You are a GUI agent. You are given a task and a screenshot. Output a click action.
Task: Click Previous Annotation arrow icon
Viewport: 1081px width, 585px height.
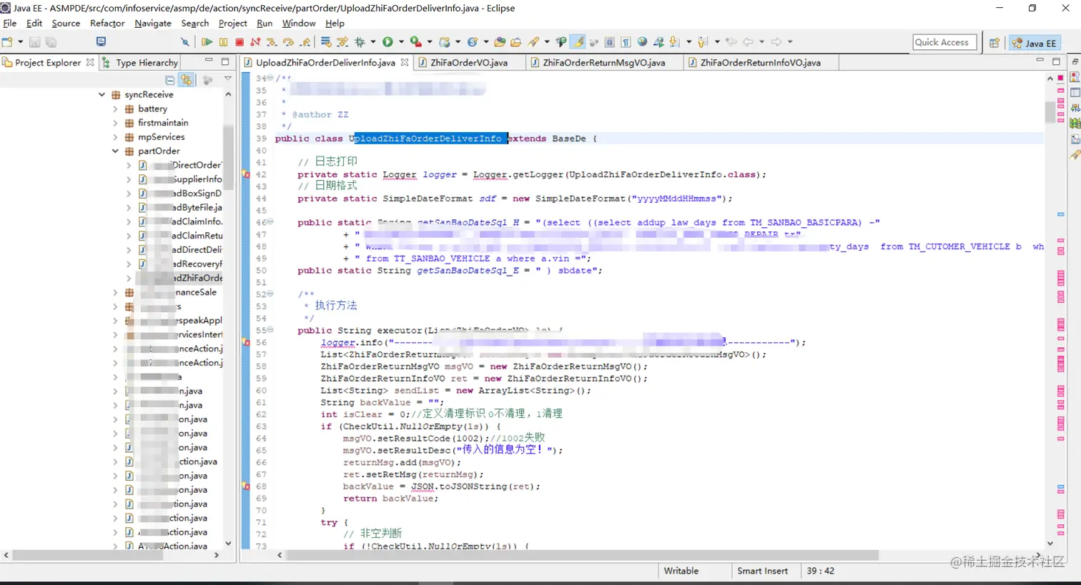tap(702, 42)
